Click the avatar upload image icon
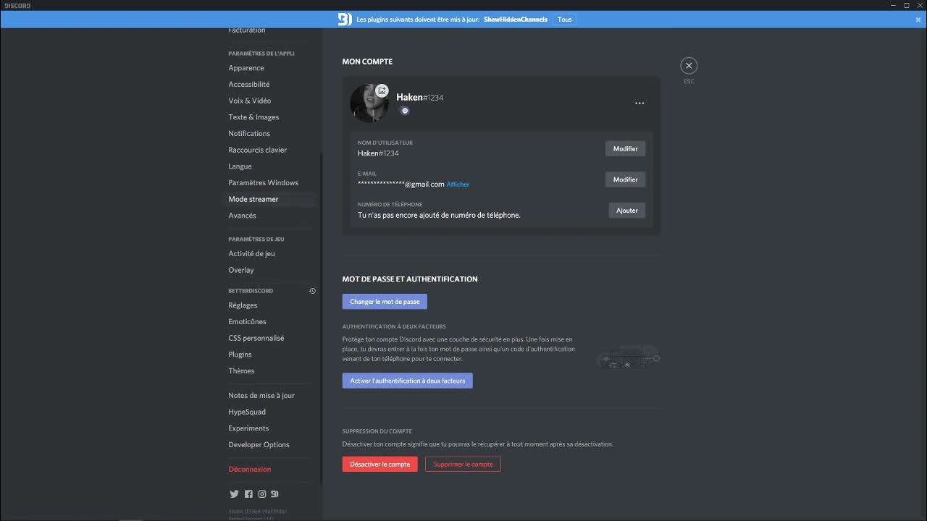Viewport: 927px width, 521px height. click(x=382, y=91)
